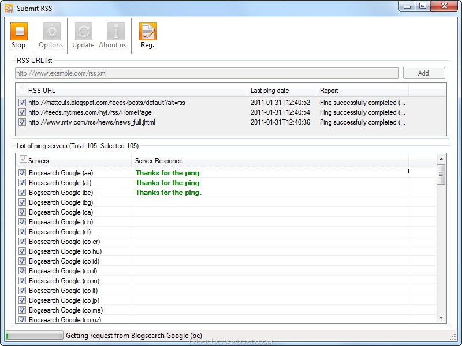Click the Add button
The height and width of the screenshot is (346, 462).
point(424,73)
